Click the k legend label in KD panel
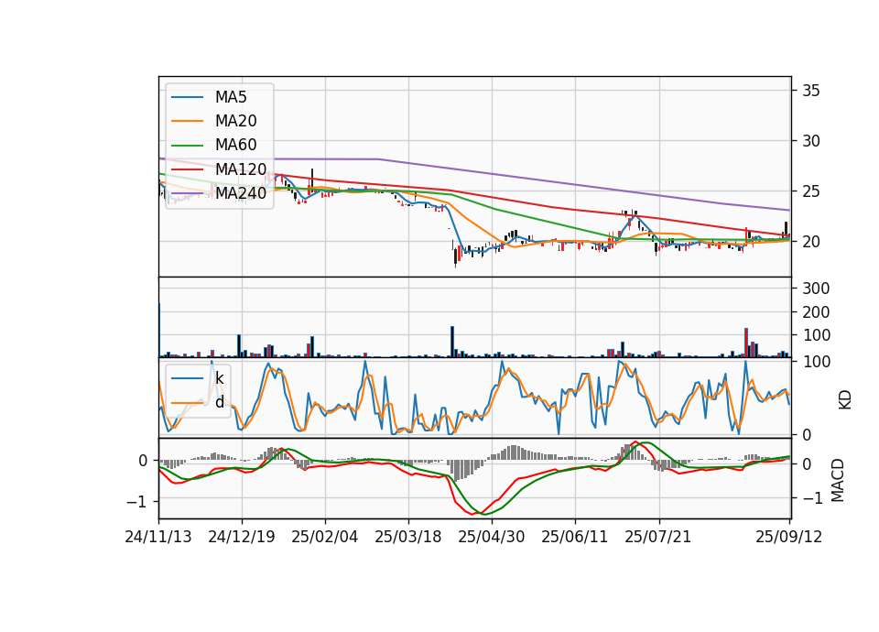 click(x=219, y=378)
